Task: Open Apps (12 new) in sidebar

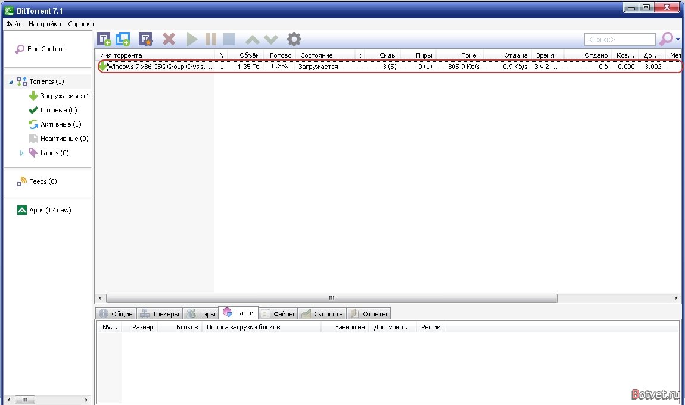Action: click(50, 210)
